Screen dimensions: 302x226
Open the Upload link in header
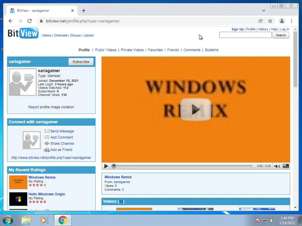point(88,35)
